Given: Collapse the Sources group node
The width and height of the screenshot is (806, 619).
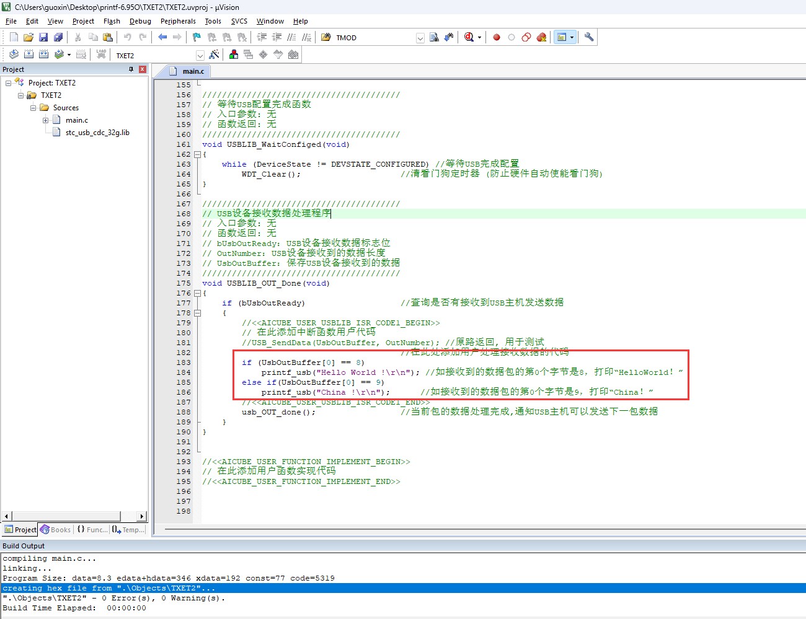Looking at the screenshot, I should (x=33, y=107).
